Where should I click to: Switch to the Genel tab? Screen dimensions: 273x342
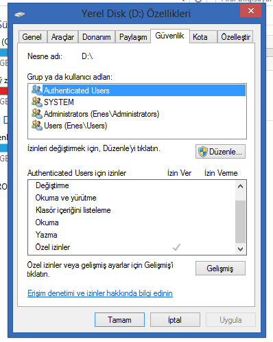(32, 37)
